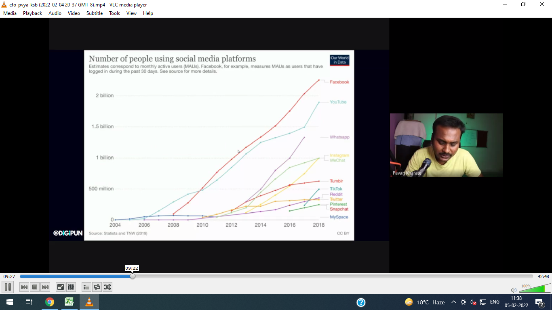Click the Facebook legend label in chart
The height and width of the screenshot is (310, 552).
click(x=339, y=82)
